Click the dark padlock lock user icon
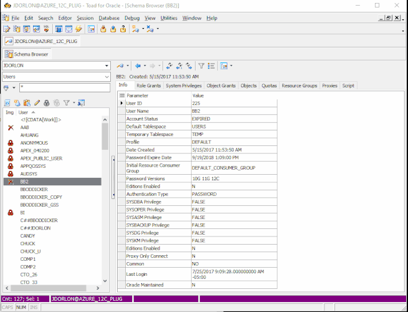This screenshot has width=408, height=312. point(47,103)
